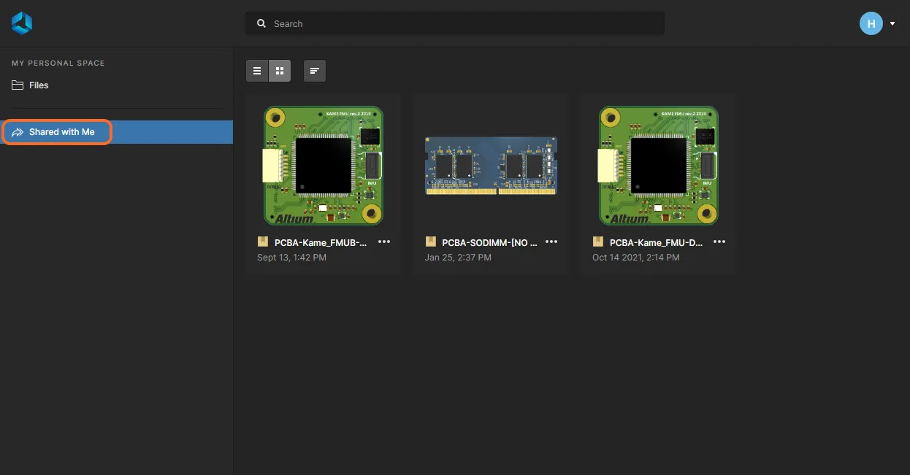This screenshot has height=475, width=910.
Task: Click the user avatar with letter H
Action: (x=871, y=23)
